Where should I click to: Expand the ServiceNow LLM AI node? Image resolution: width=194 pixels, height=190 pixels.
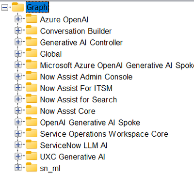click(18, 145)
